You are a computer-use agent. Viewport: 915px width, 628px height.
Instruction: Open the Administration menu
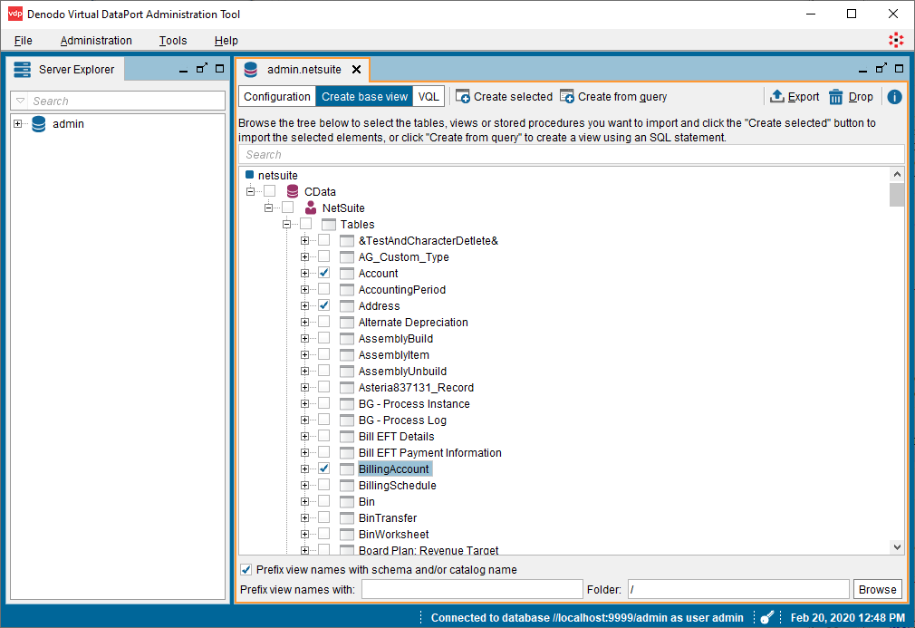pos(96,41)
